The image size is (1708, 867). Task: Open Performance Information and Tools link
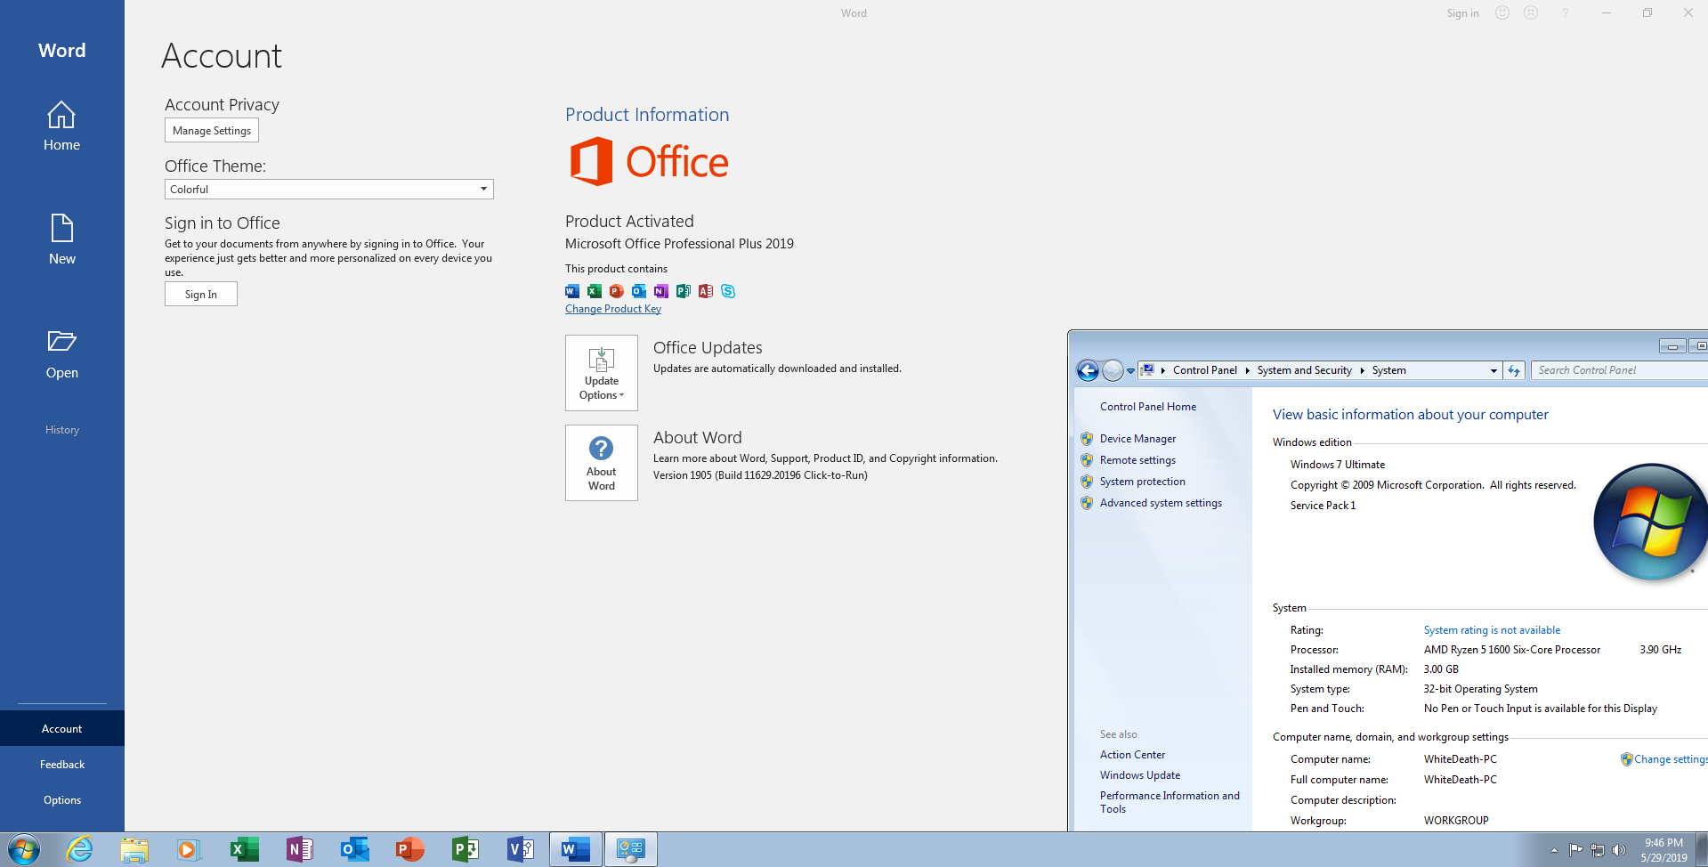pos(1170,802)
